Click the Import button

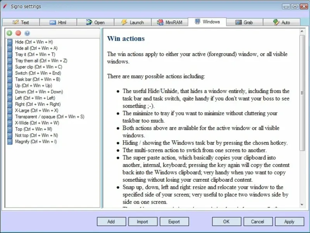pyautogui.click(x=143, y=221)
